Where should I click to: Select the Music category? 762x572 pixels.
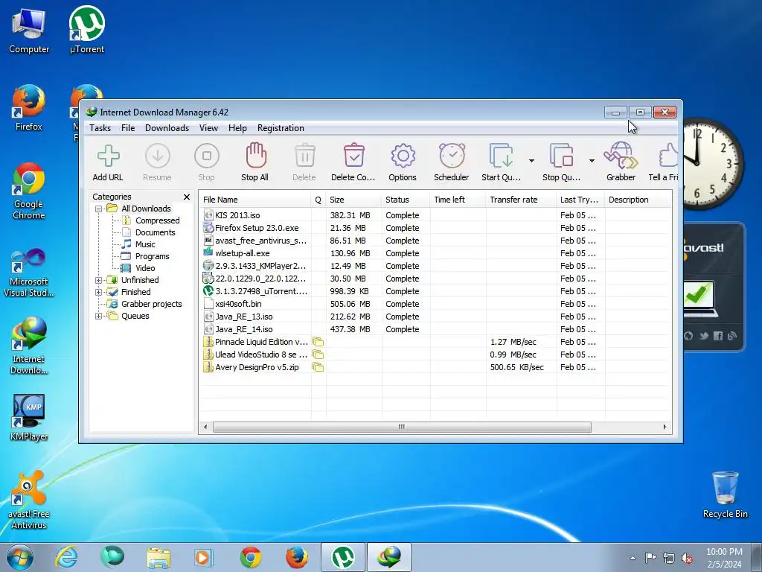click(145, 244)
